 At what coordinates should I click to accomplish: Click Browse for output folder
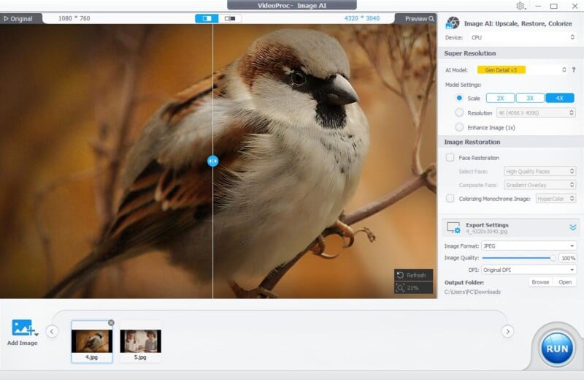point(540,282)
